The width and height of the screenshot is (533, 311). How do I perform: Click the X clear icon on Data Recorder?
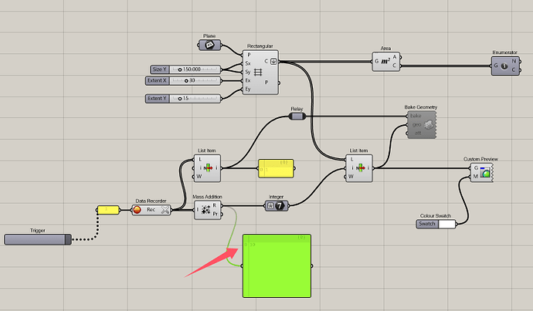point(165,210)
